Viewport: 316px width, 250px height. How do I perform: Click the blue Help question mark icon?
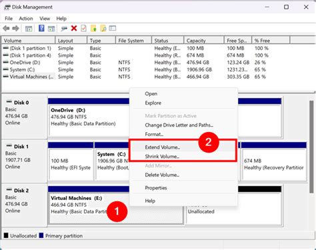pyautogui.click(x=41, y=28)
